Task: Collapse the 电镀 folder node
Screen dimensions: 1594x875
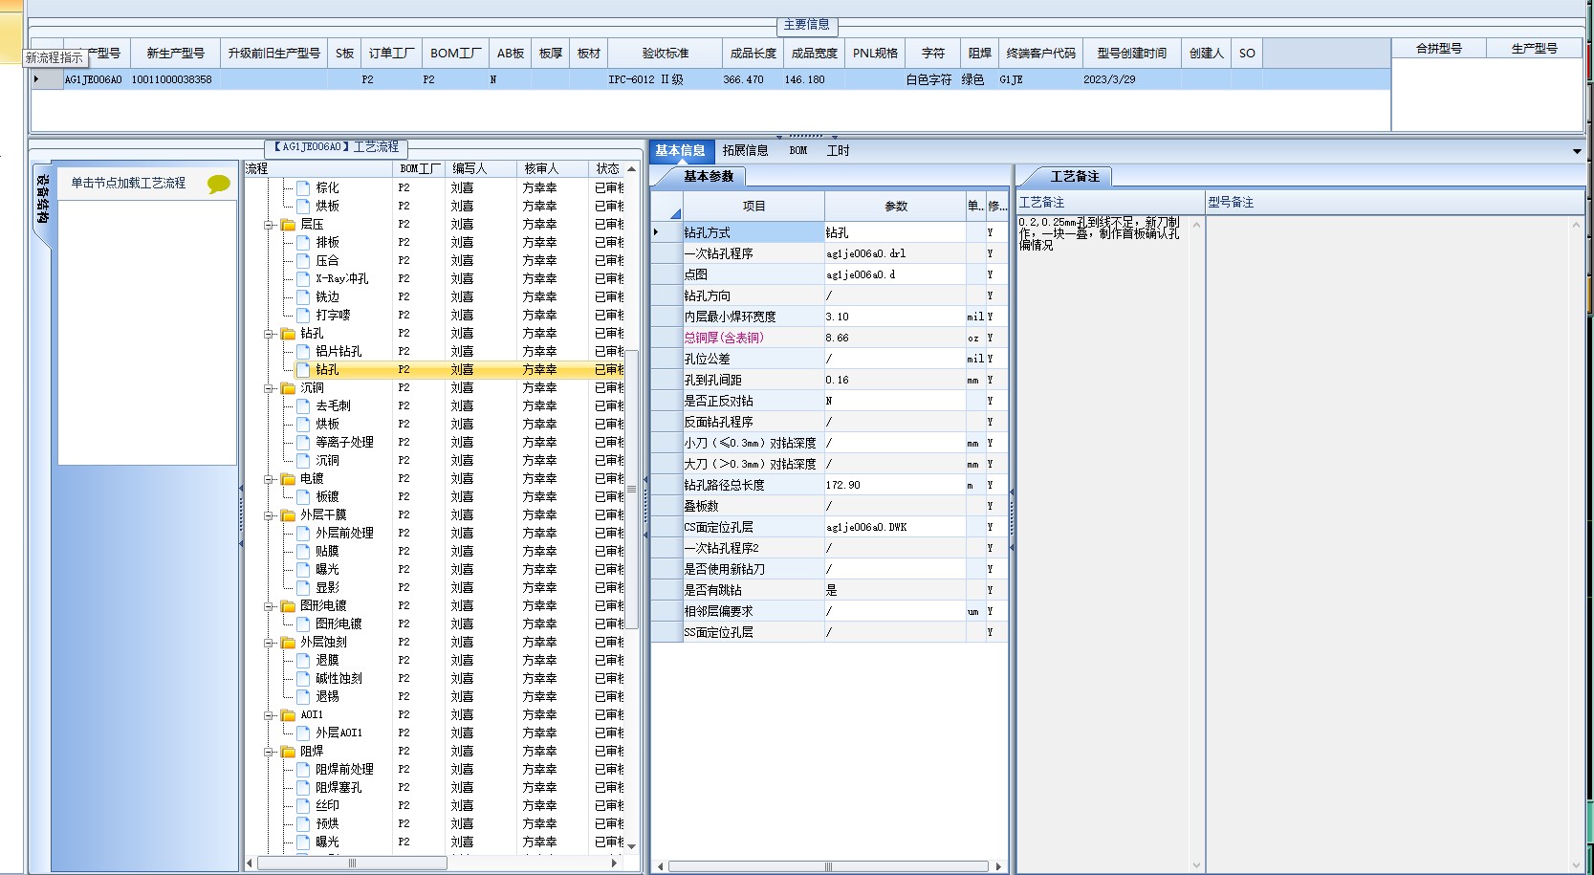Action: (x=270, y=479)
